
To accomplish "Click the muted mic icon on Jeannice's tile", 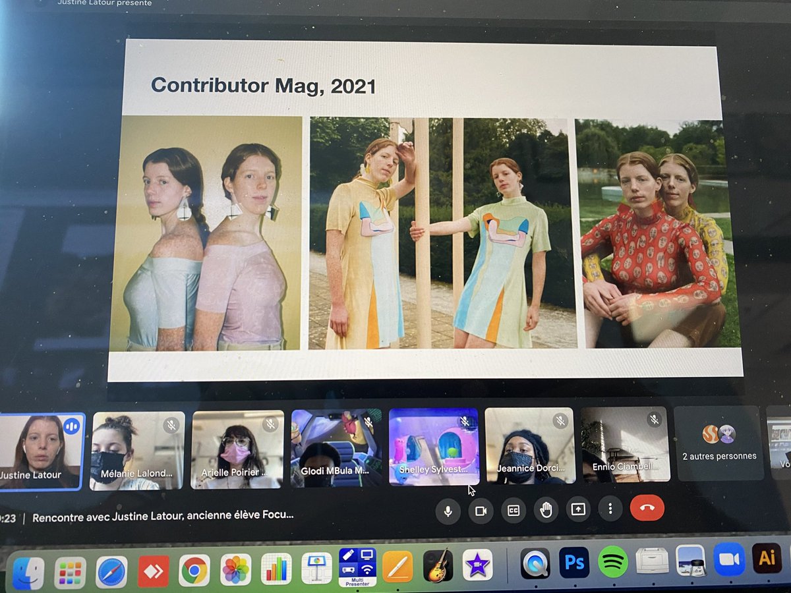I will tap(562, 420).
